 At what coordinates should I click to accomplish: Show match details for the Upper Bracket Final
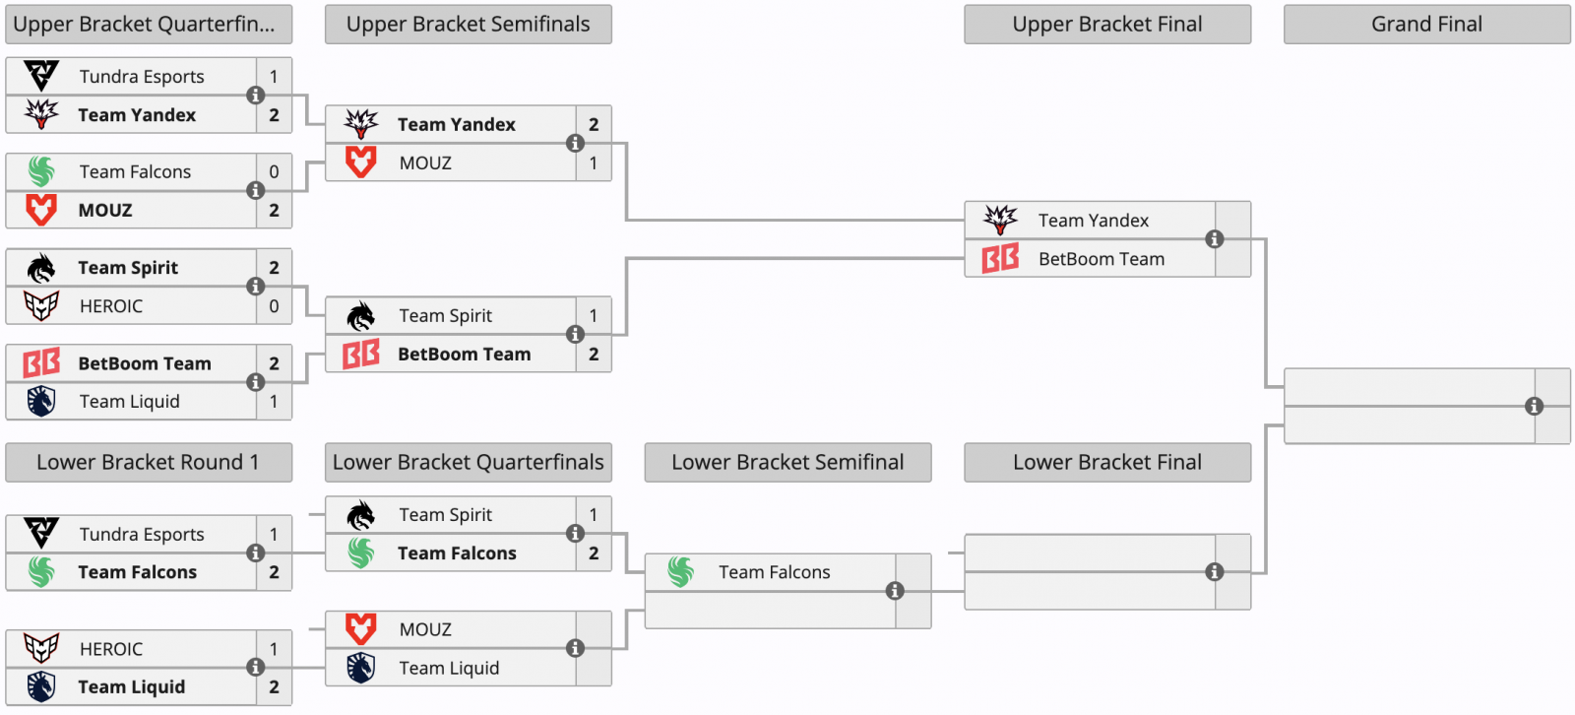(1215, 239)
